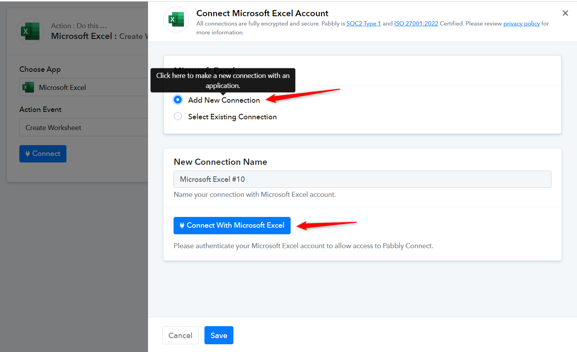Choose the Select Existing Connection option
This screenshot has width=577, height=352.
pos(178,117)
